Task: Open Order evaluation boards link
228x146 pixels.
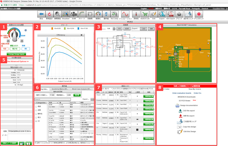Action: coord(182,93)
